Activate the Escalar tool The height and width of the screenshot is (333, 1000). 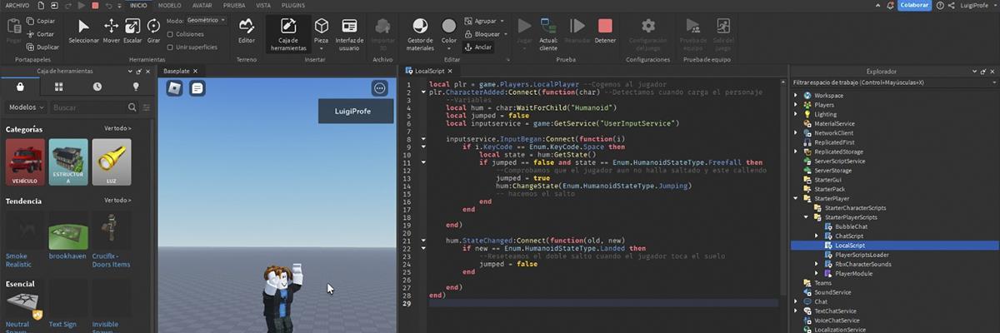pos(132,32)
